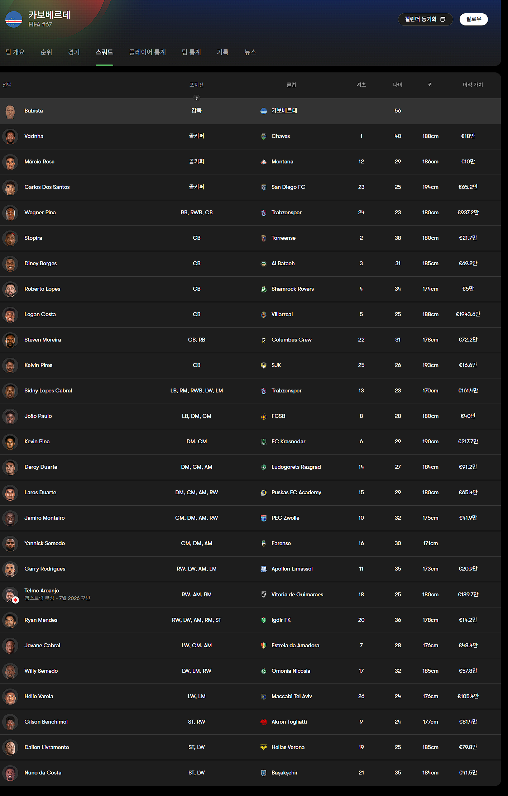
Task: Click the PEC Zwolle club crest
Action: 264,518
